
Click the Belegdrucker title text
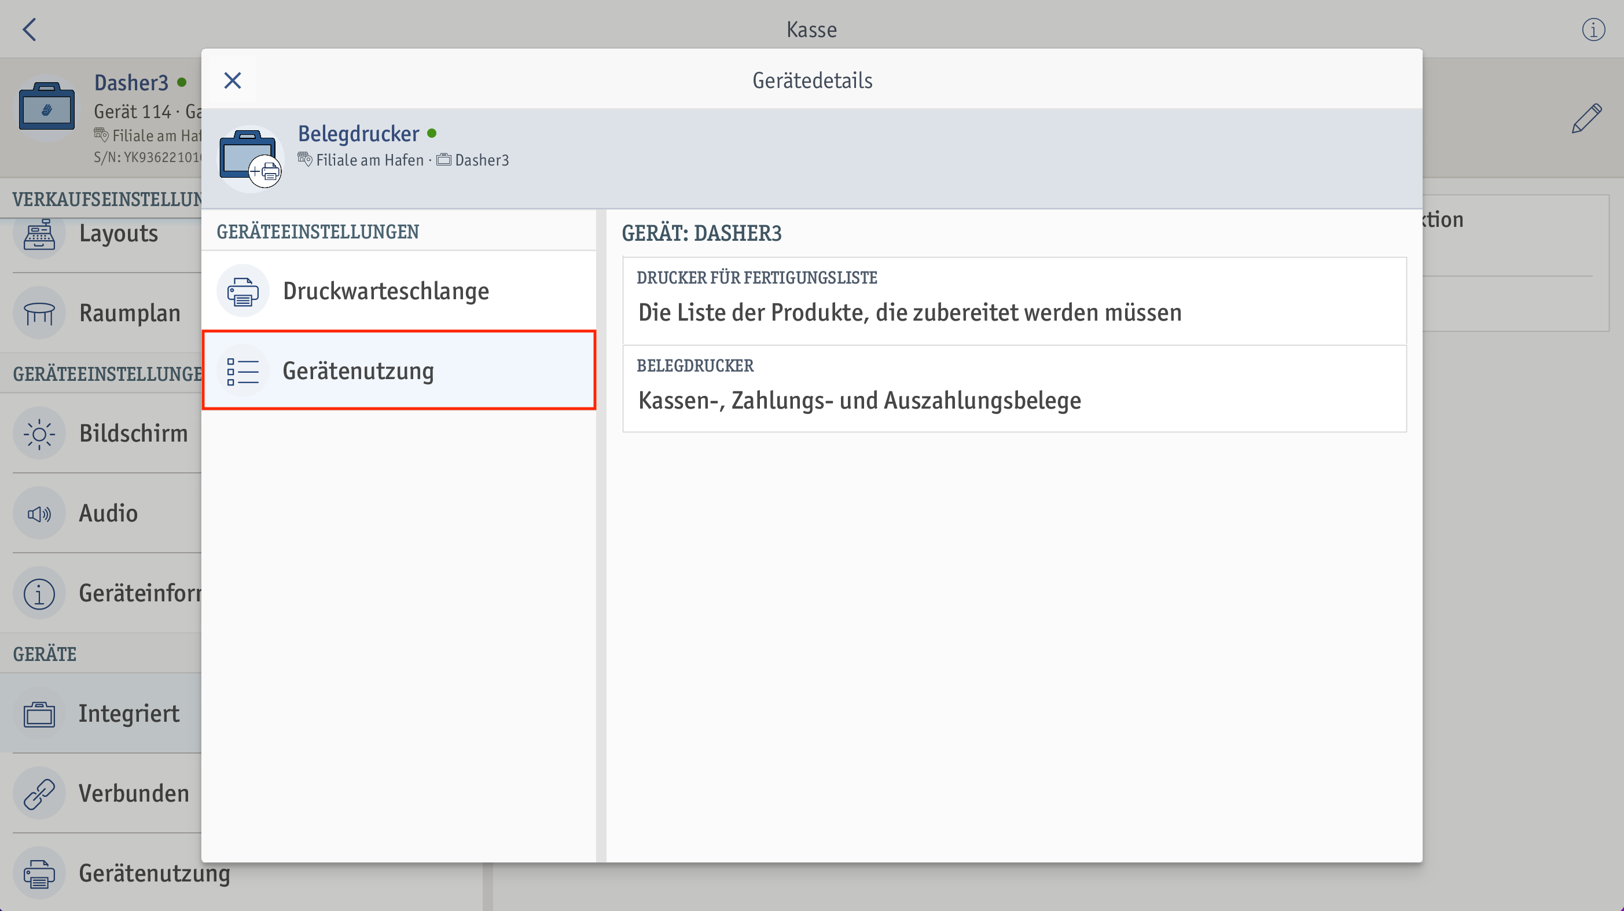pyautogui.click(x=358, y=134)
